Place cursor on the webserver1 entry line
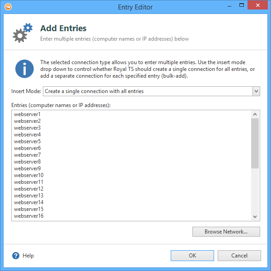 [x=27, y=114]
